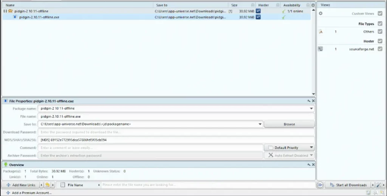Screen dimensions: 387x196
Task: Focus the File name input field
Action: pyautogui.click(x=176, y=116)
